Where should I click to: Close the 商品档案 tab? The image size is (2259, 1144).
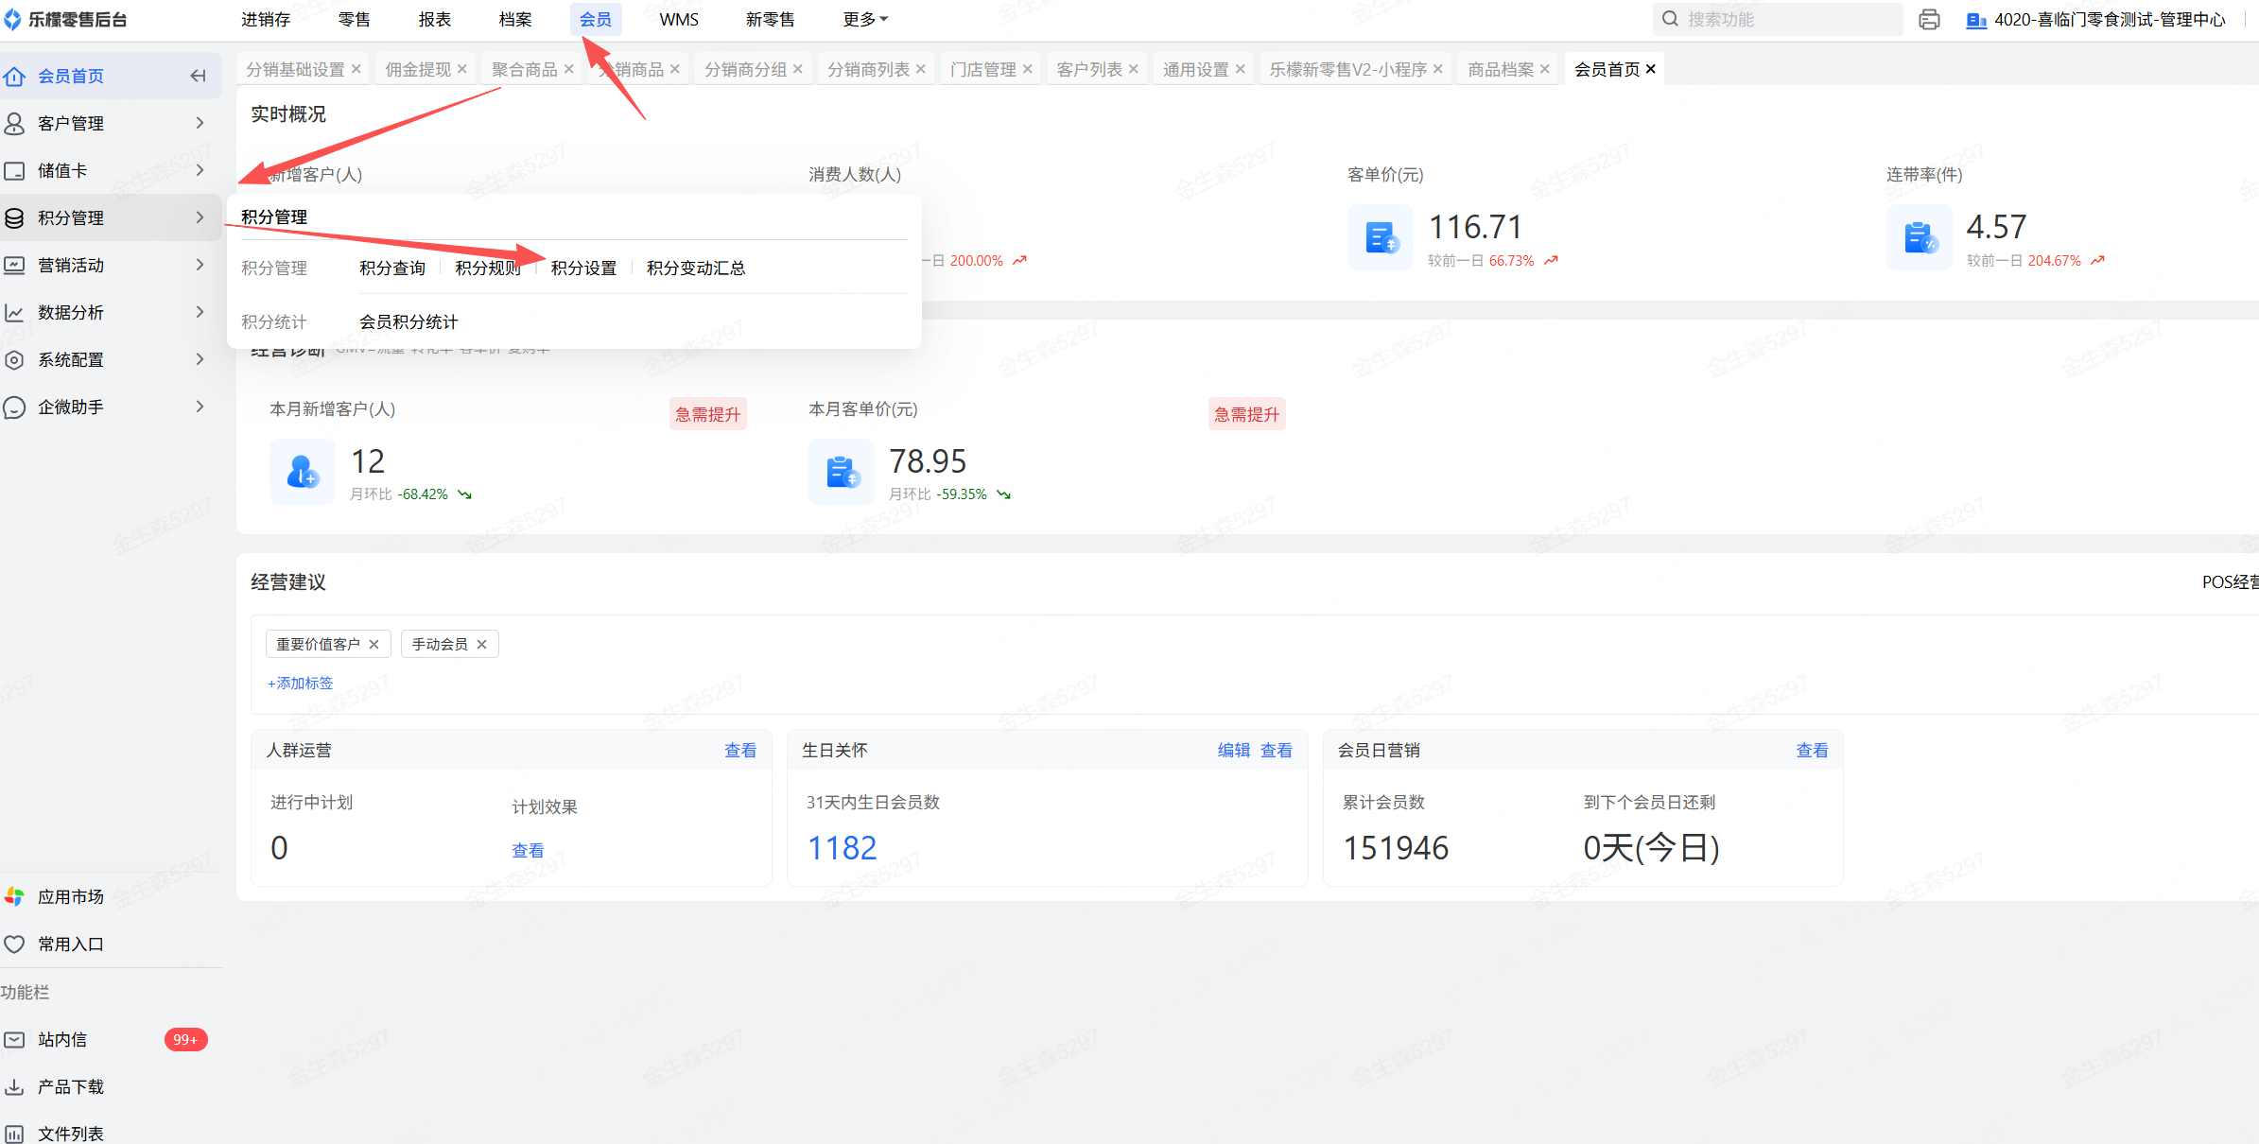[x=1545, y=69]
